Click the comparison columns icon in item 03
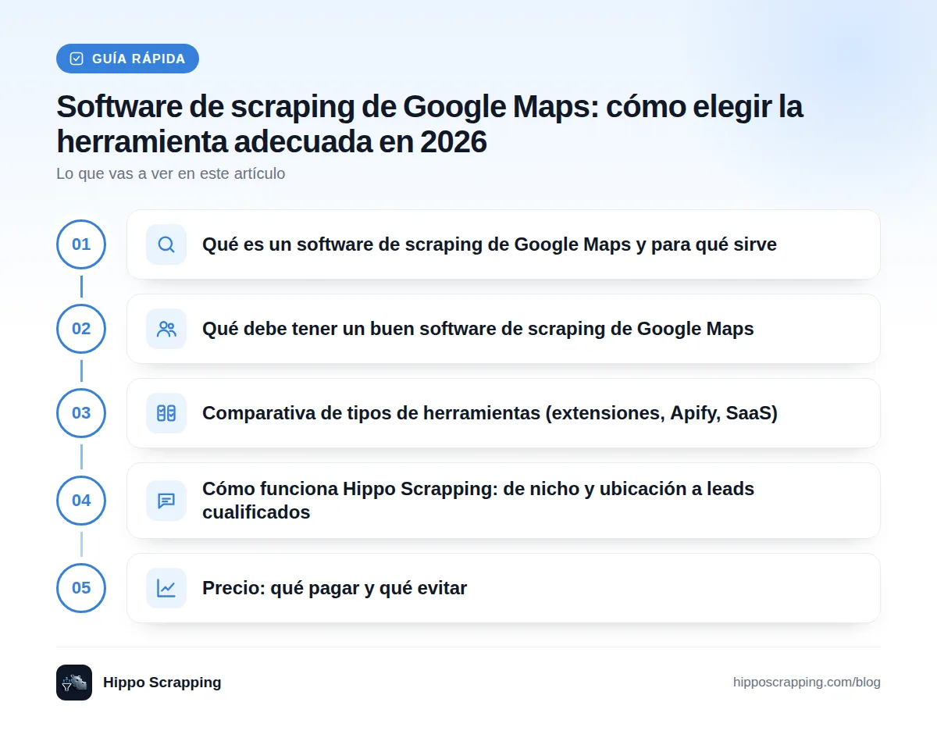 click(166, 413)
